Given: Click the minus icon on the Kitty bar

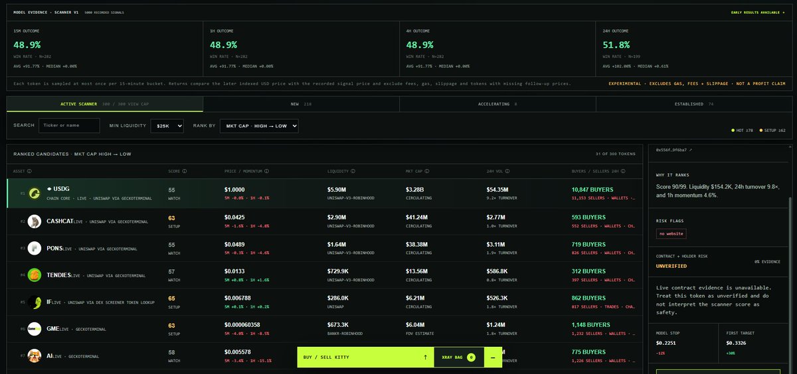Looking at the screenshot, I should tap(492, 357).
